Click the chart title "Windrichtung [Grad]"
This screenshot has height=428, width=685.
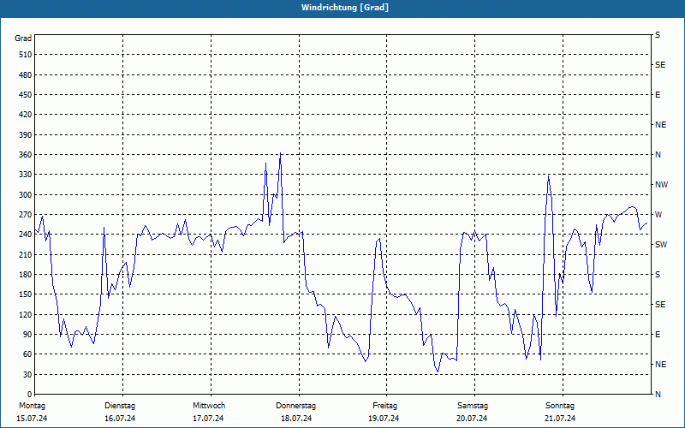(345, 8)
